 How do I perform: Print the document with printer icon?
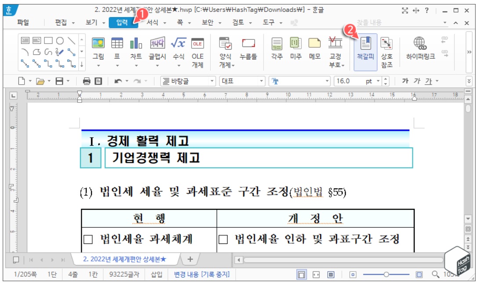point(87,81)
